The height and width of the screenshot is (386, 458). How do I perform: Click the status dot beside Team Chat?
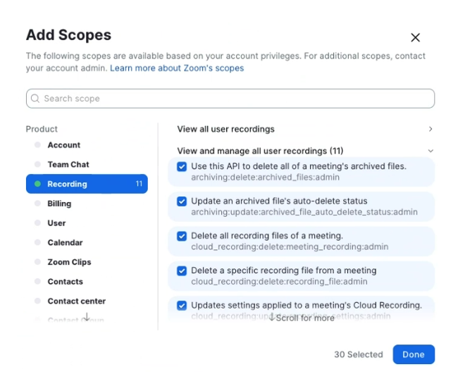click(x=37, y=164)
